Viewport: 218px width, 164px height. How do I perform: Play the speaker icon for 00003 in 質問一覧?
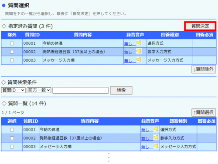tap(156, 146)
